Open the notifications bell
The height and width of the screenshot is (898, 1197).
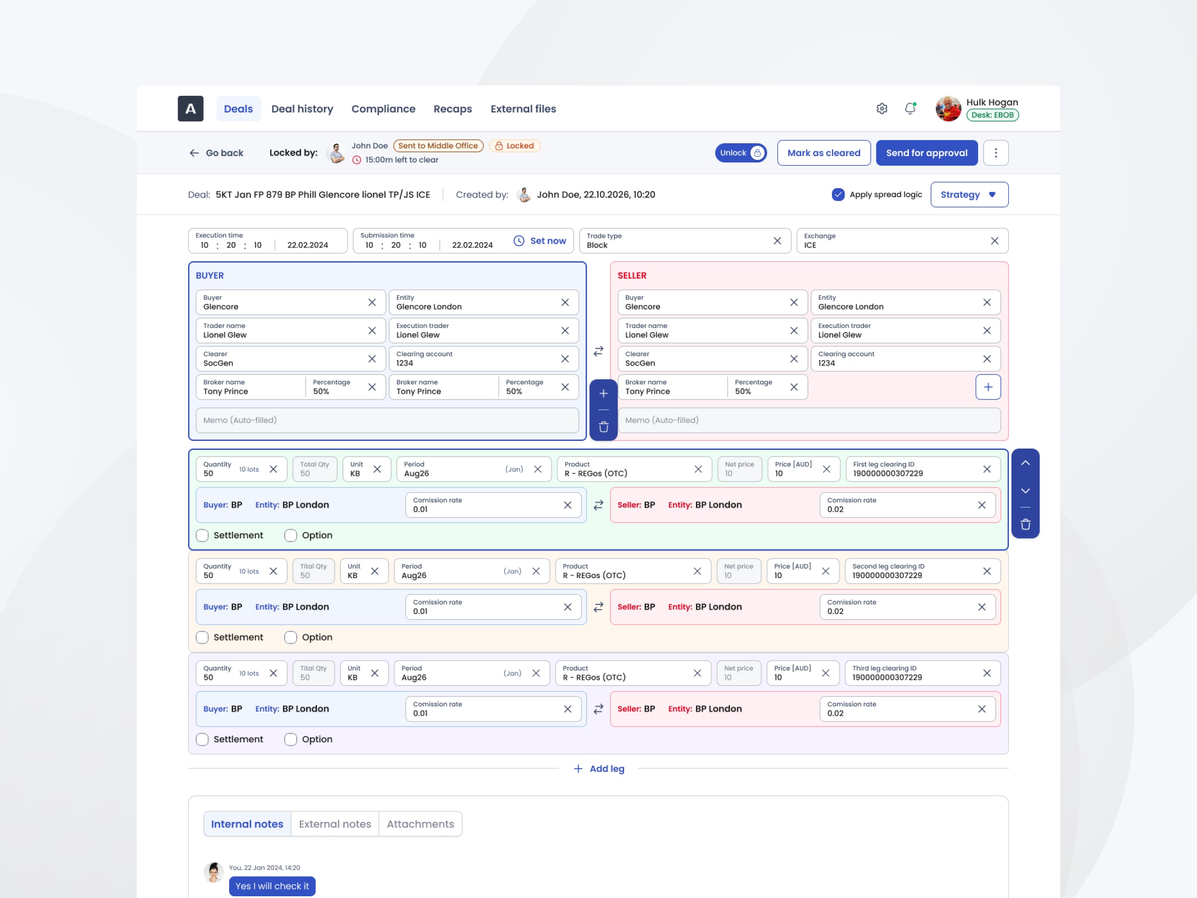(x=910, y=109)
